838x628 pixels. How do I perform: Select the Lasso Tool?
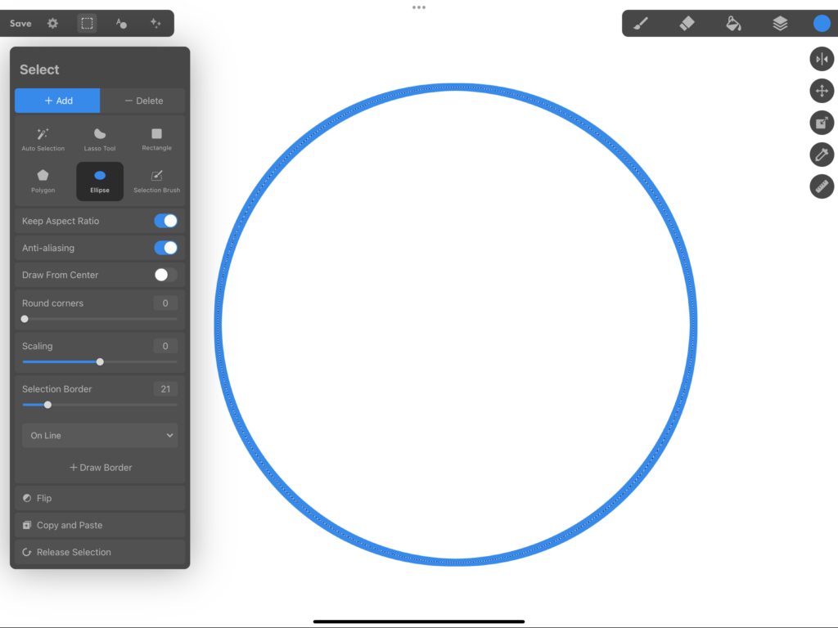[99, 137]
